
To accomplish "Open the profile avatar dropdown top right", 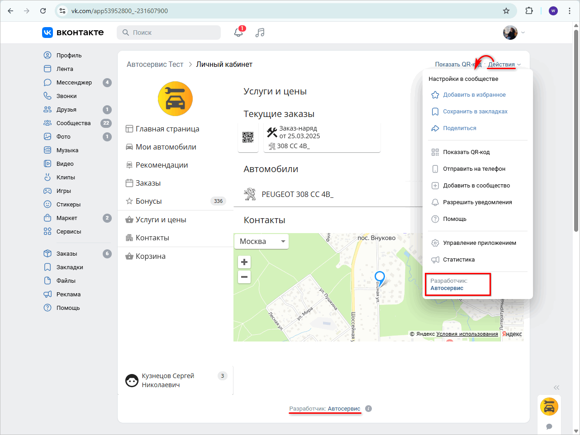I will pyautogui.click(x=510, y=32).
